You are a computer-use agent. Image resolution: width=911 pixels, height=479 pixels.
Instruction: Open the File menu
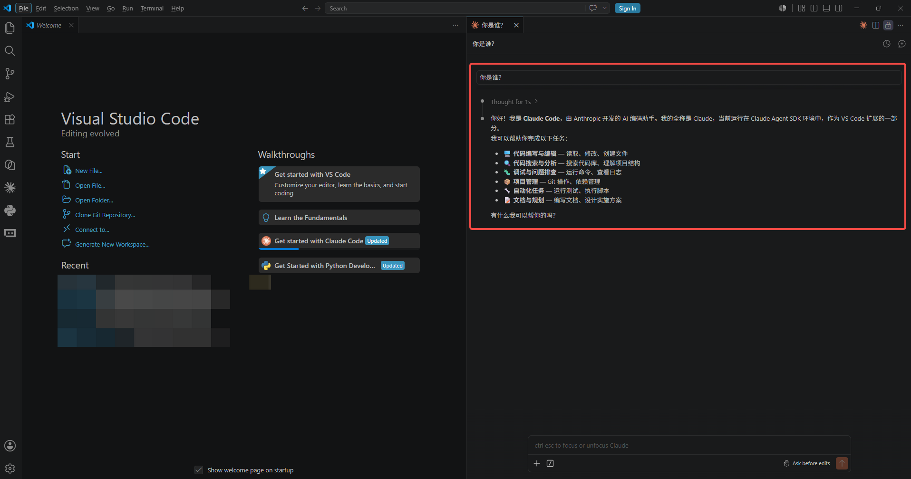coord(23,8)
